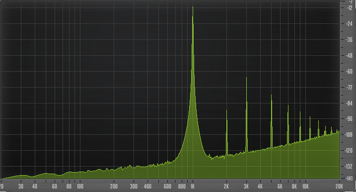This screenshot has width=356, height=192.
Task: Click the 3K frequency axis label
Action: click(246, 187)
